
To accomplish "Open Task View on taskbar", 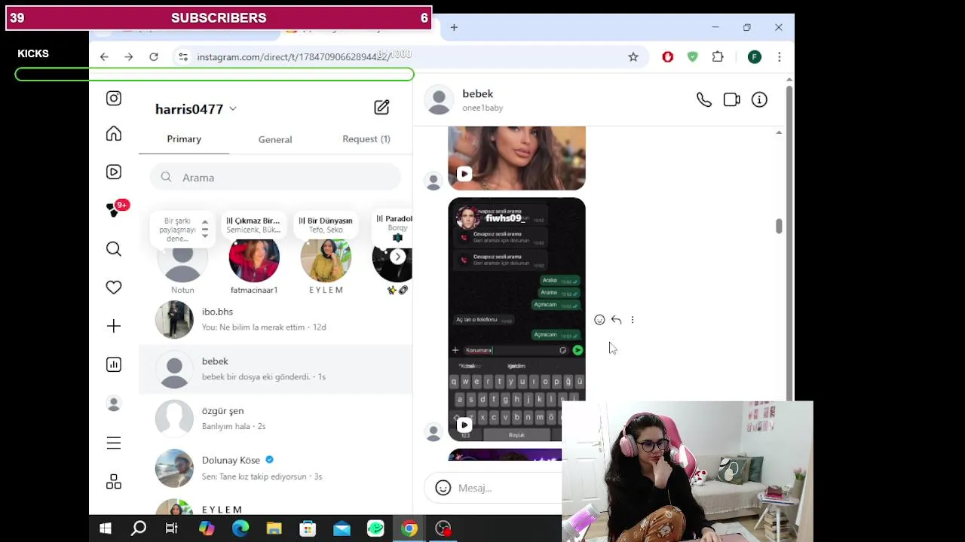I will click(x=172, y=528).
